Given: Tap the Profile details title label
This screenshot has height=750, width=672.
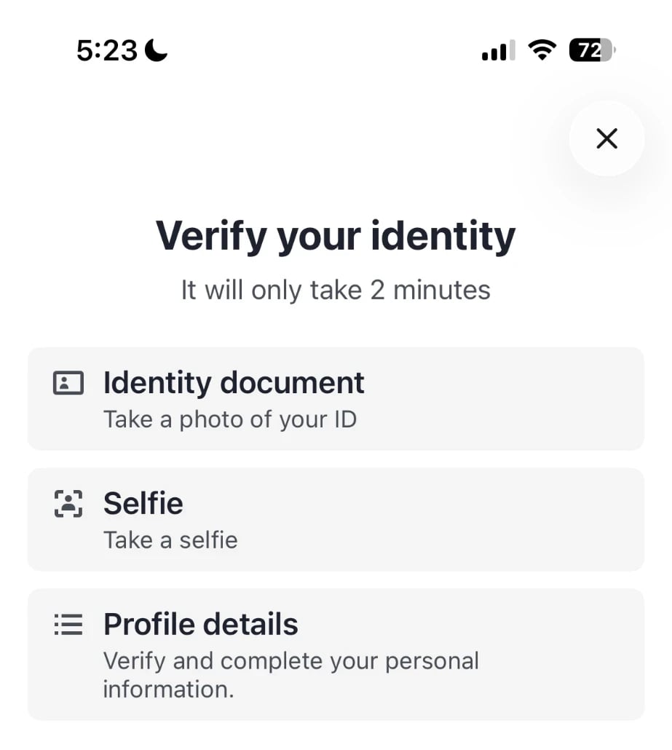Looking at the screenshot, I should coord(201,624).
